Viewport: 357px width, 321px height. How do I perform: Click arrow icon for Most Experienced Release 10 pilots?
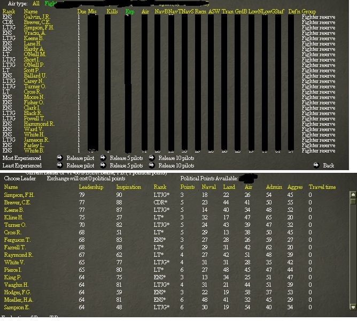[x=152, y=158]
